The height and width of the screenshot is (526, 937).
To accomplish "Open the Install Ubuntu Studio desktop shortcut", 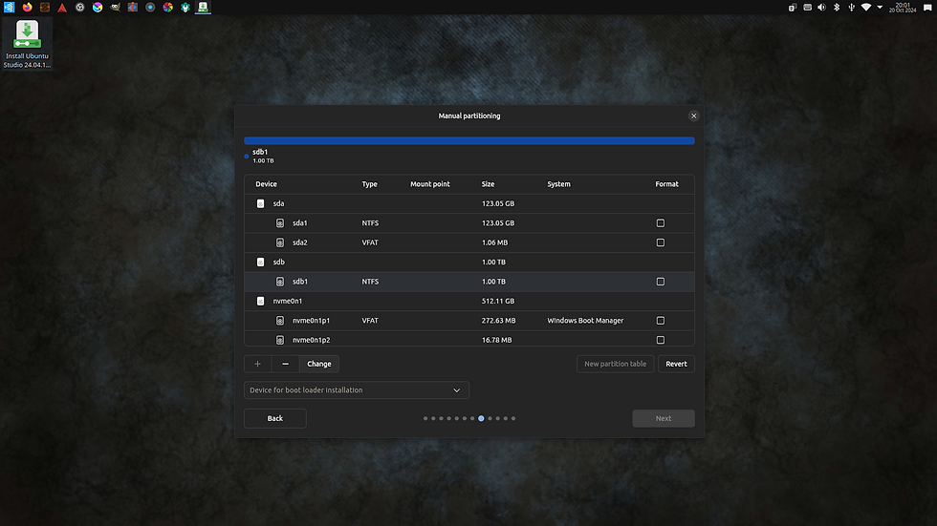I will point(27,43).
